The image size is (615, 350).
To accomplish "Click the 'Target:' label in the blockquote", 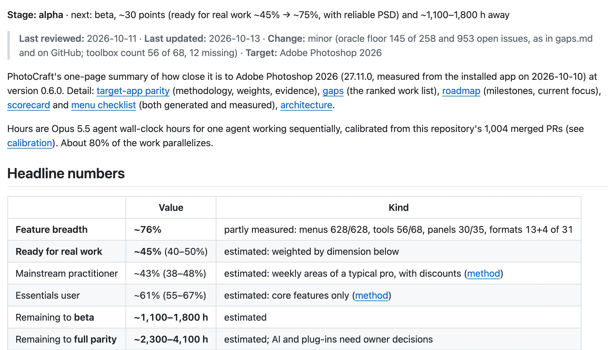I will tap(261, 53).
